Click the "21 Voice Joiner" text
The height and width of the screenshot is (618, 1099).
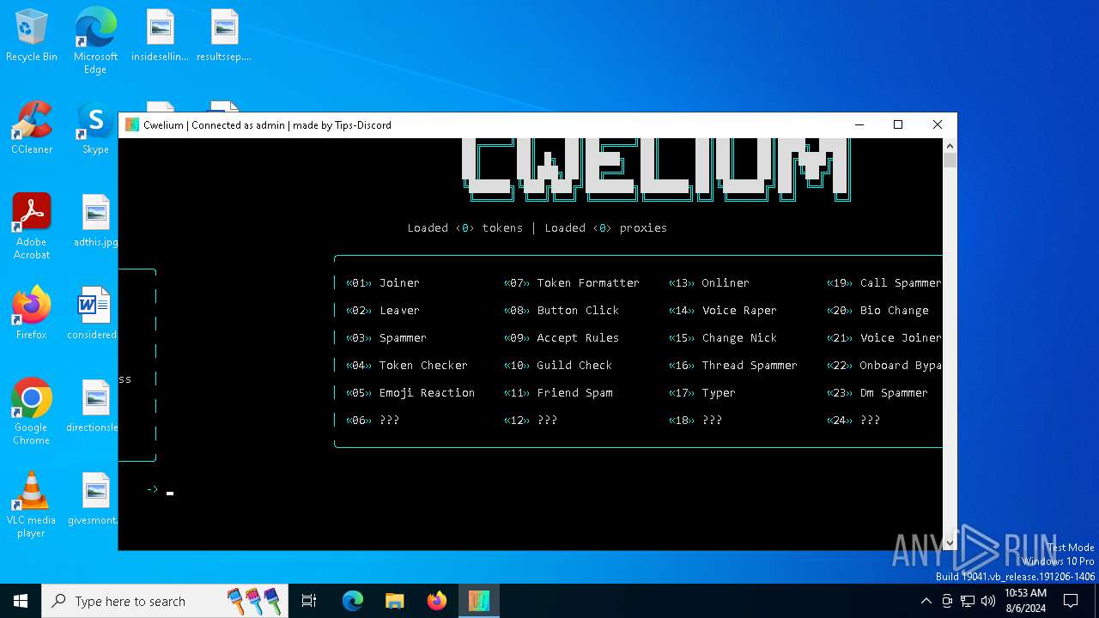pos(884,338)
